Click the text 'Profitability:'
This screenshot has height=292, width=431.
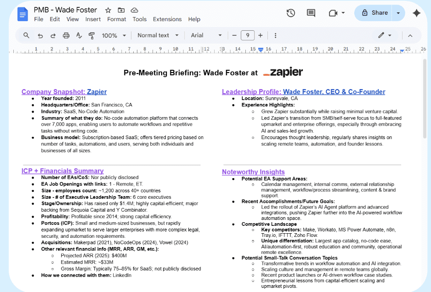coord(56,216)
